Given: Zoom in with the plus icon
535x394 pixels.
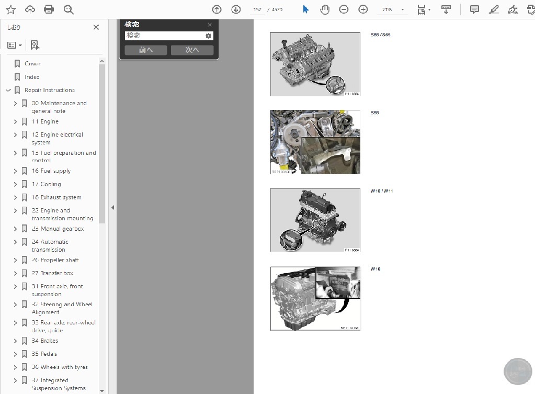Looking at the screenshot, I should point(363,9).
